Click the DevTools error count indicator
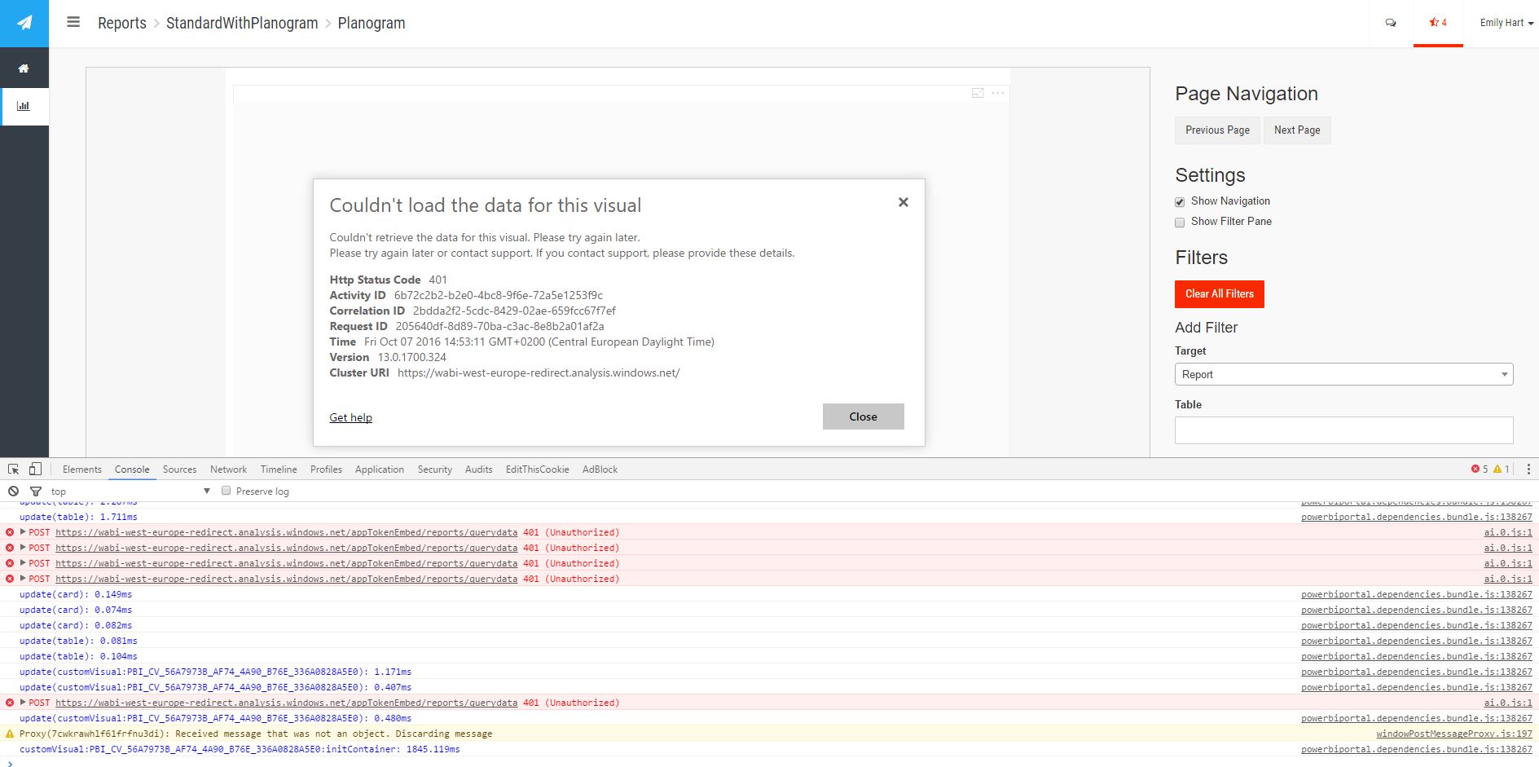The width and height of the screenshot is (1539, 767). click(1479, 469)
